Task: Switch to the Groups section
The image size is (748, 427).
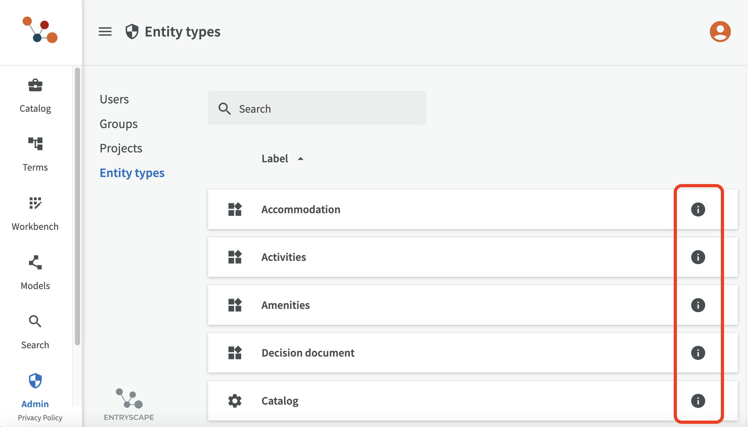Action: (118, 124)
